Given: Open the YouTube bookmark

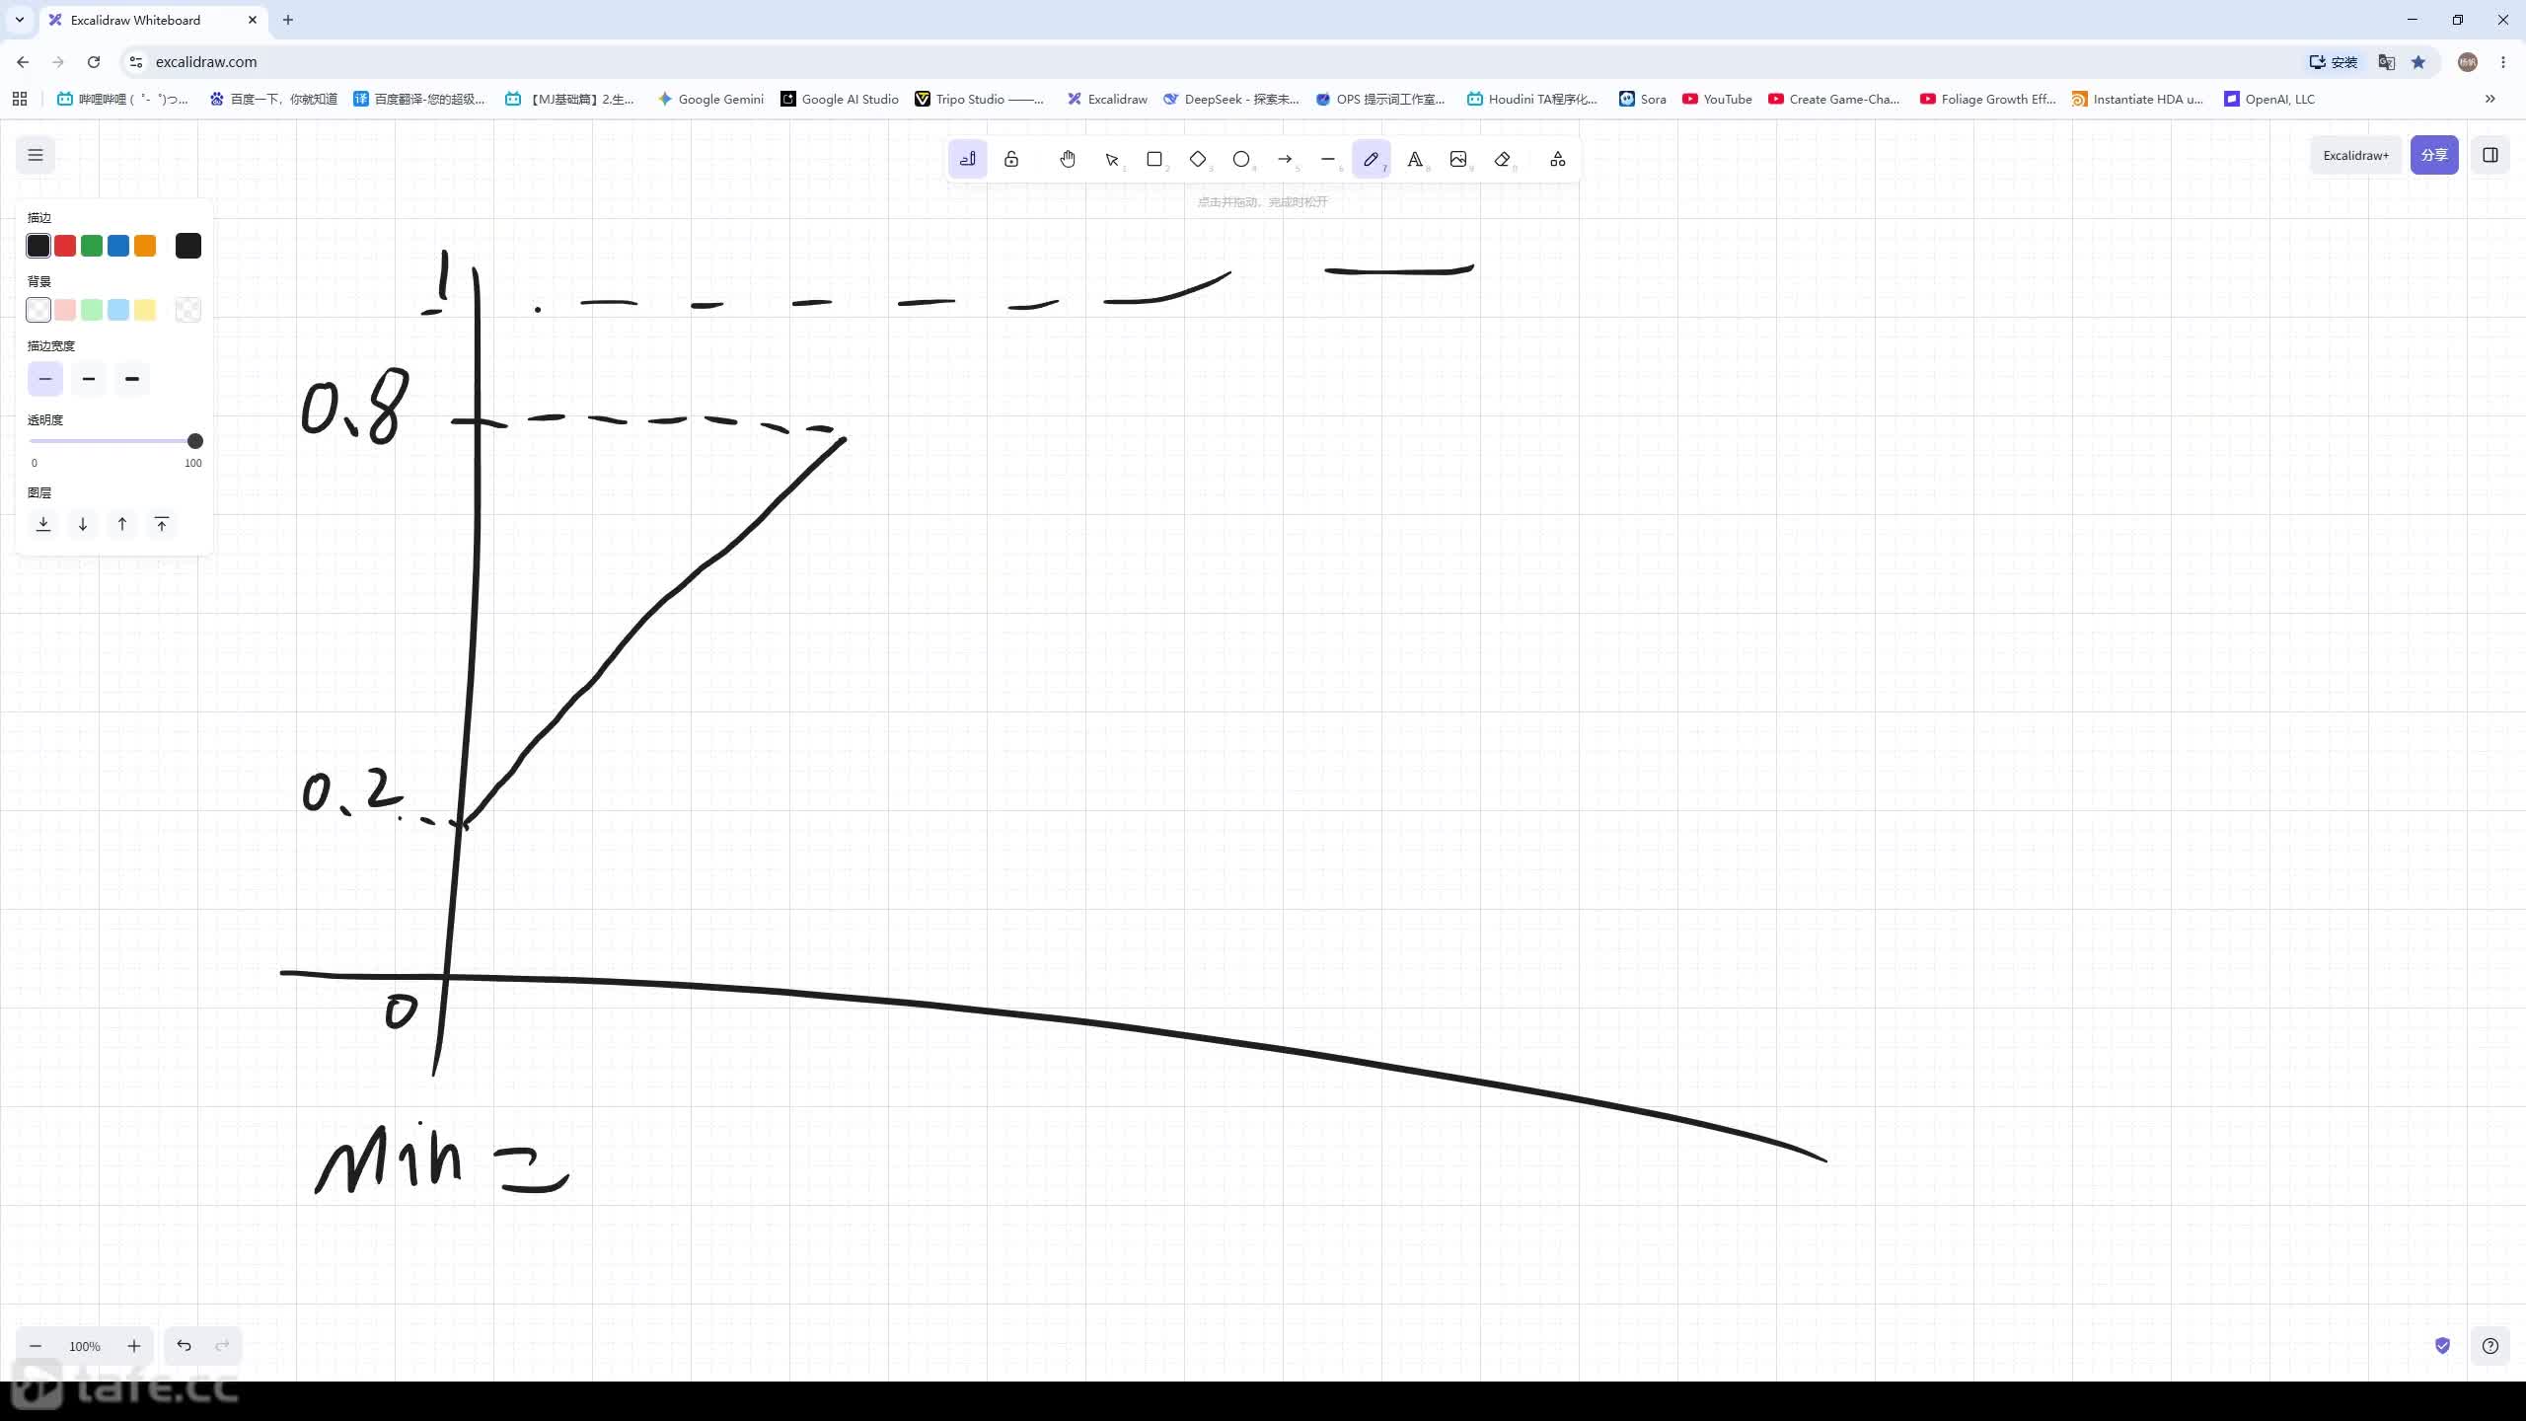Looking at the screenshot, I should 1718,99.
